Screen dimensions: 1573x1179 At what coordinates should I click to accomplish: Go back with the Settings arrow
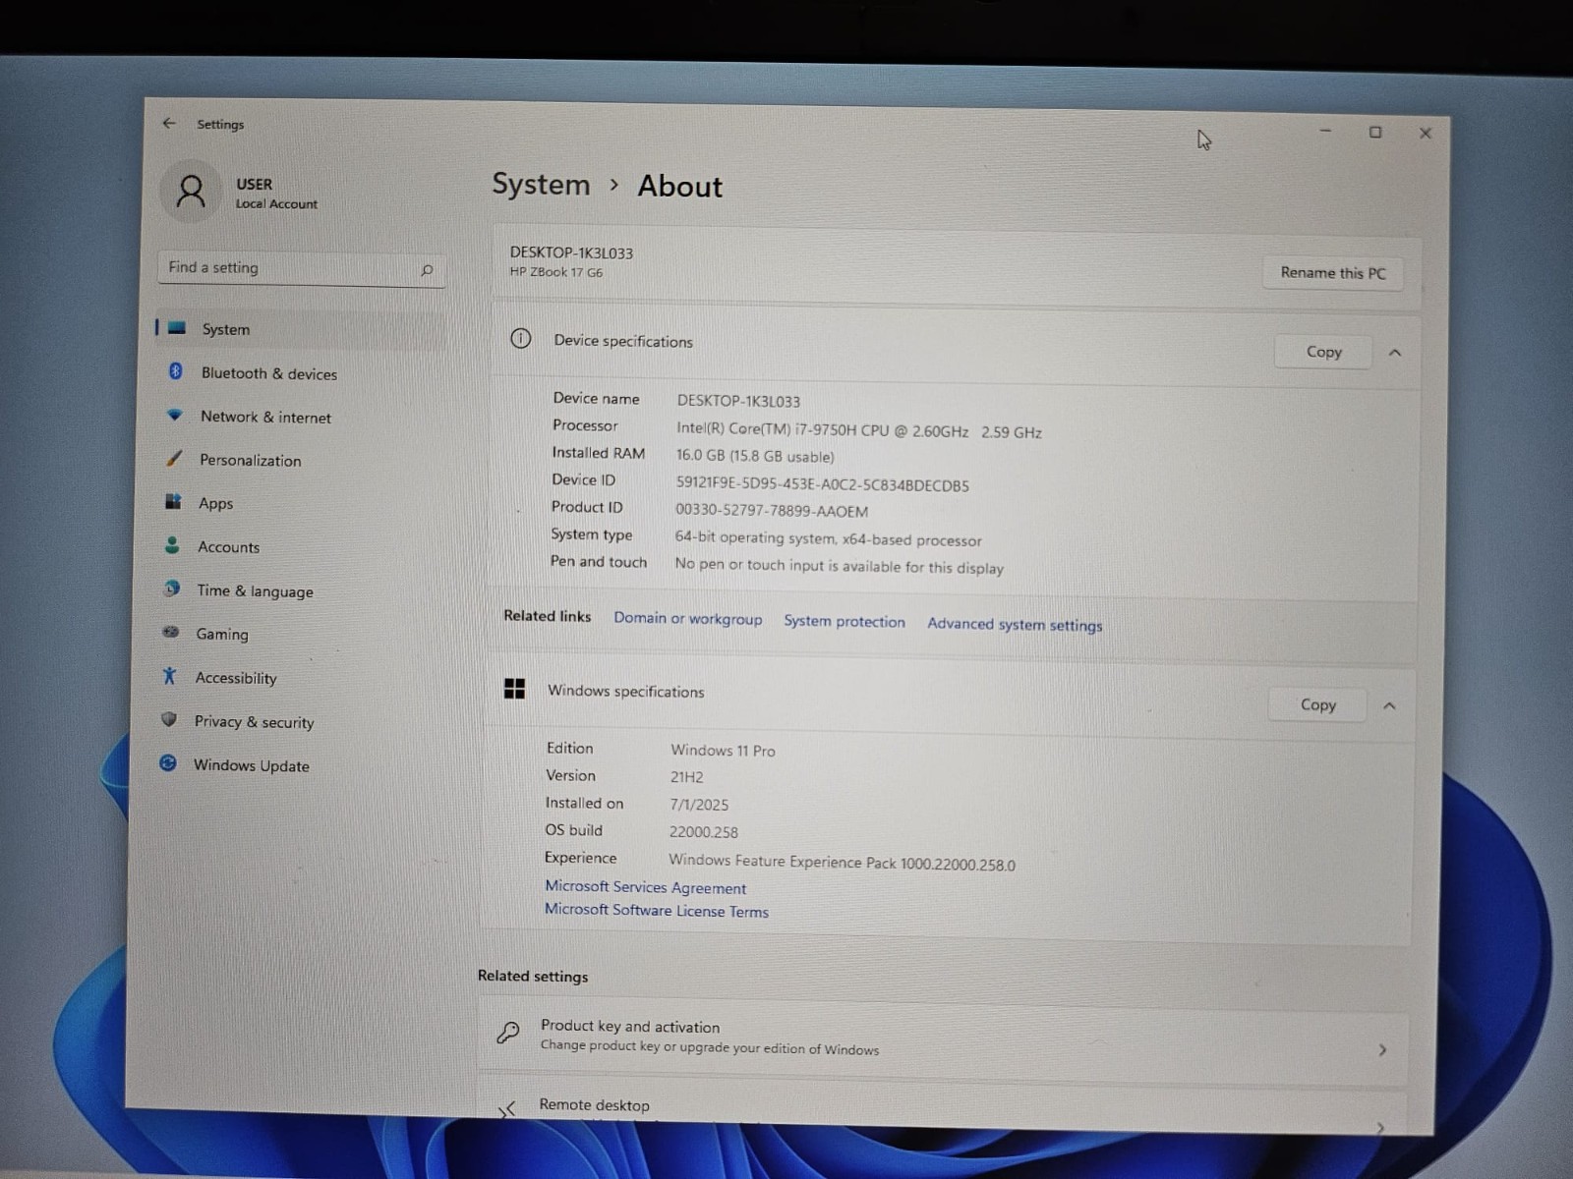click(x=169, y=123)
